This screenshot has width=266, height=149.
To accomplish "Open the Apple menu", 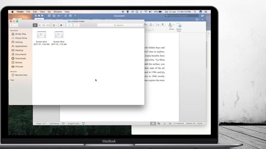I will coord(12,12).
